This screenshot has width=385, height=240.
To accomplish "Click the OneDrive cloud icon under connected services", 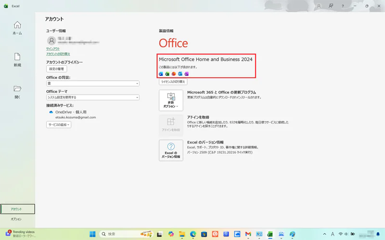I will [x=51, y=112].
